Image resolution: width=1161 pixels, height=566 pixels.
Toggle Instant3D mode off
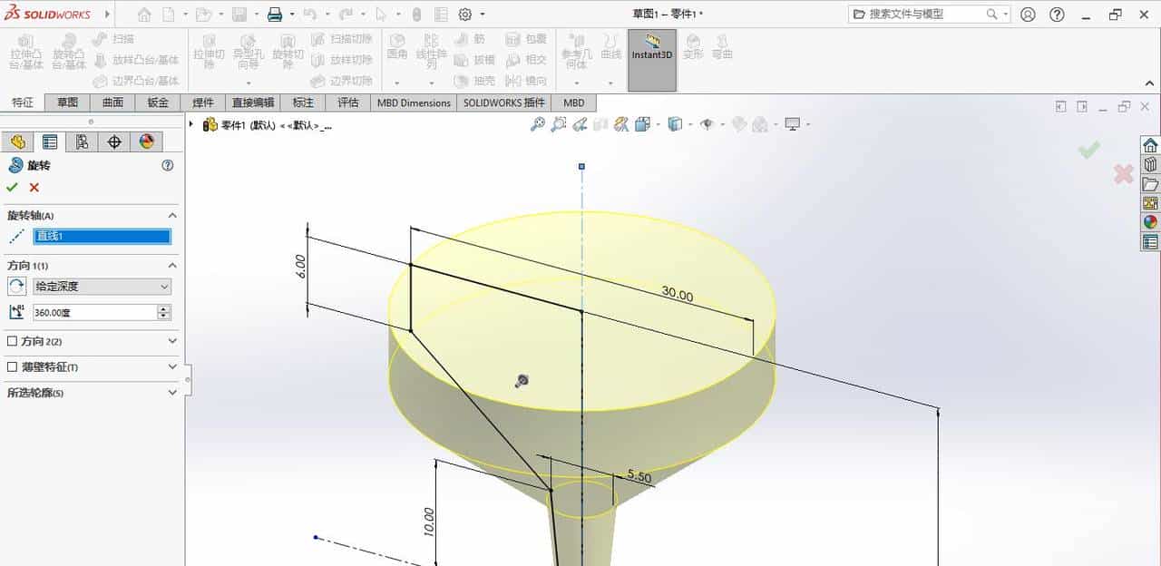tap(651, 56)
